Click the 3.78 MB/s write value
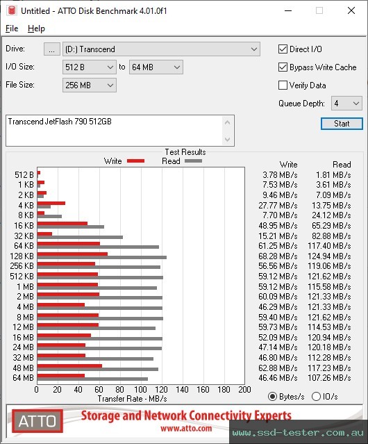Viewport: 368px width, 444px height. [x=280, y=175]
